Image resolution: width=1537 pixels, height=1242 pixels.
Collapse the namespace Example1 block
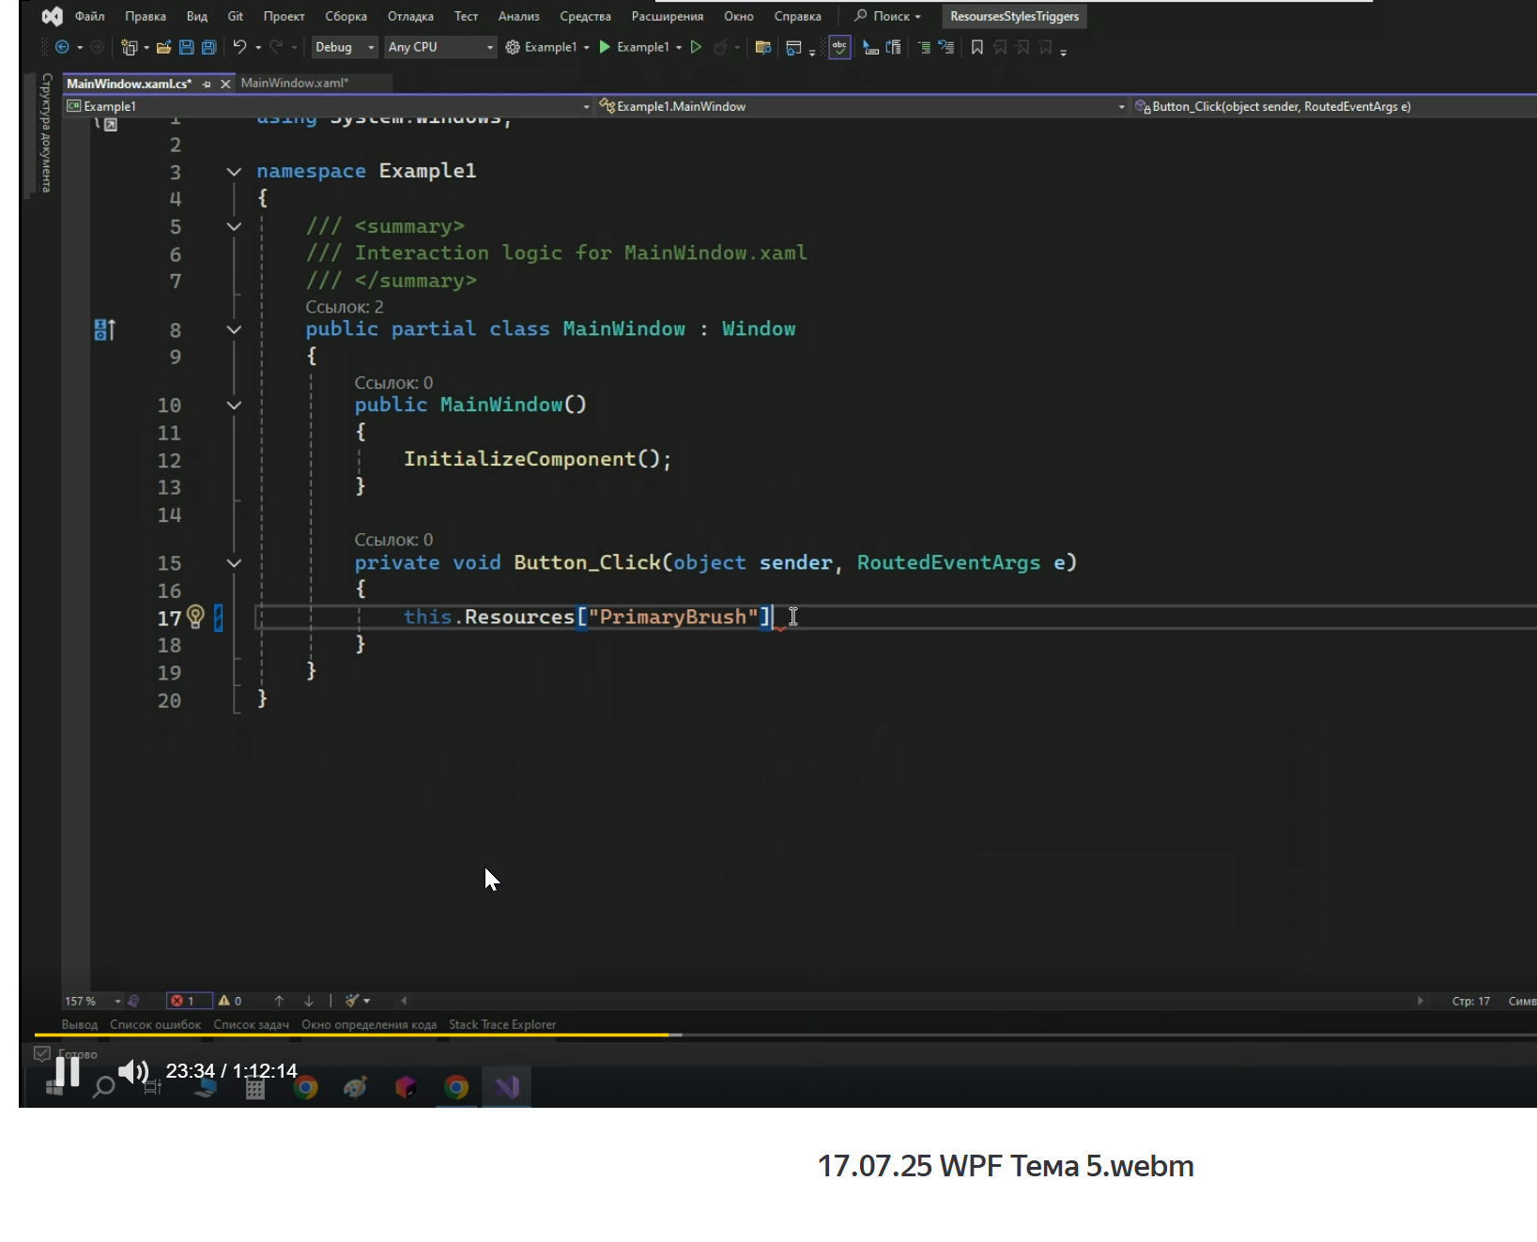pos(234,172)
